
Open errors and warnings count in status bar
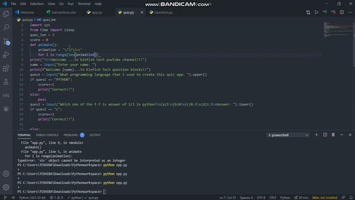pos(57,198)
